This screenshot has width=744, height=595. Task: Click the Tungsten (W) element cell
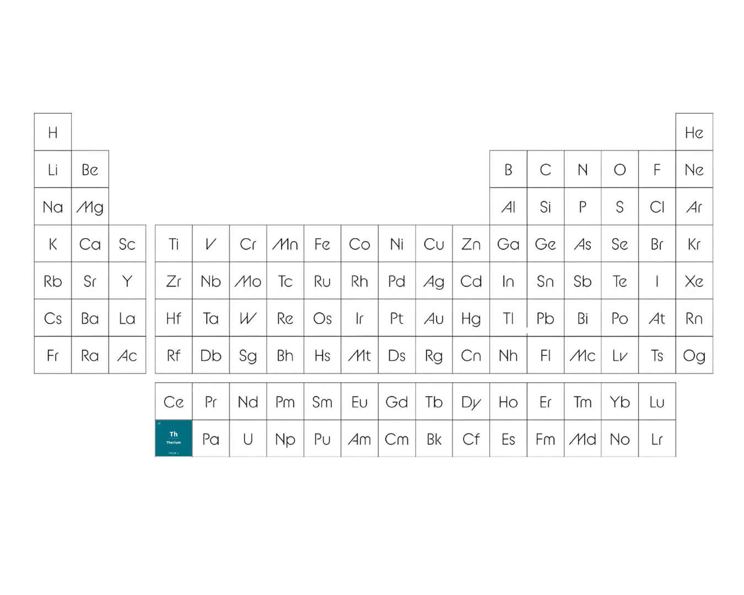tap(248, 318)
